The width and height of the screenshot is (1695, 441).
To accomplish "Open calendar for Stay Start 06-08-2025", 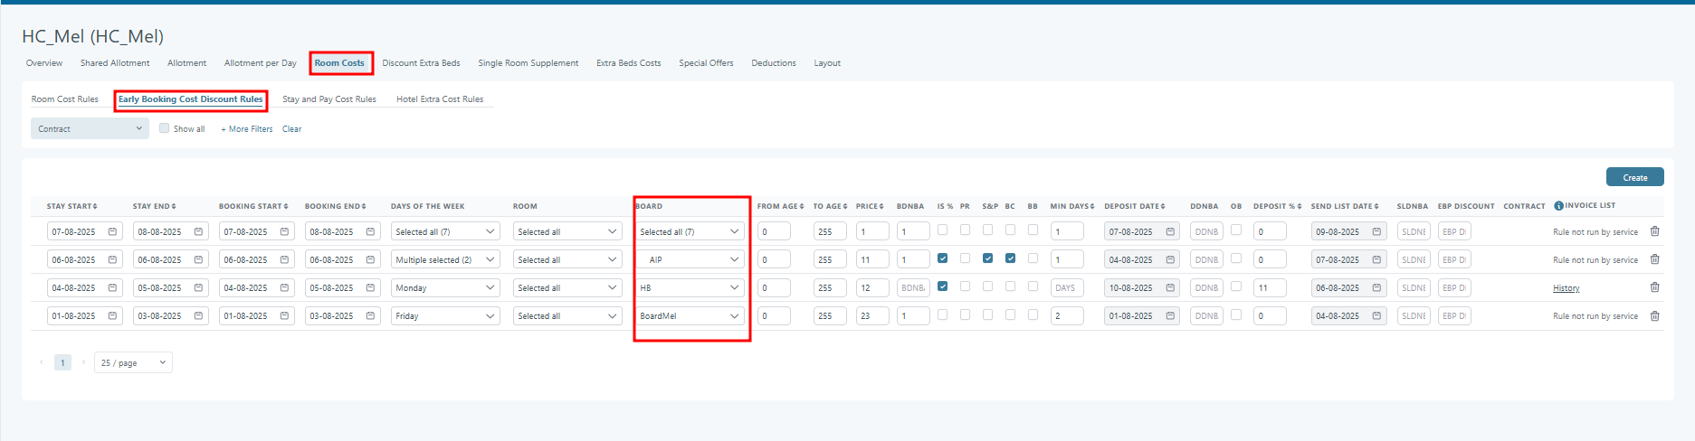I will 112,259.
